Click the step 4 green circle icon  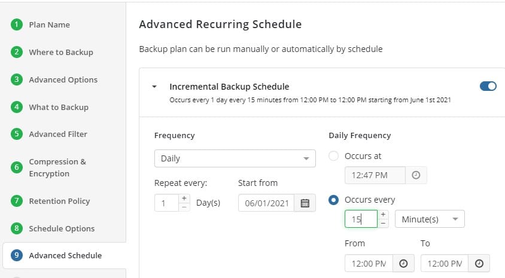[x=17, y=107]
